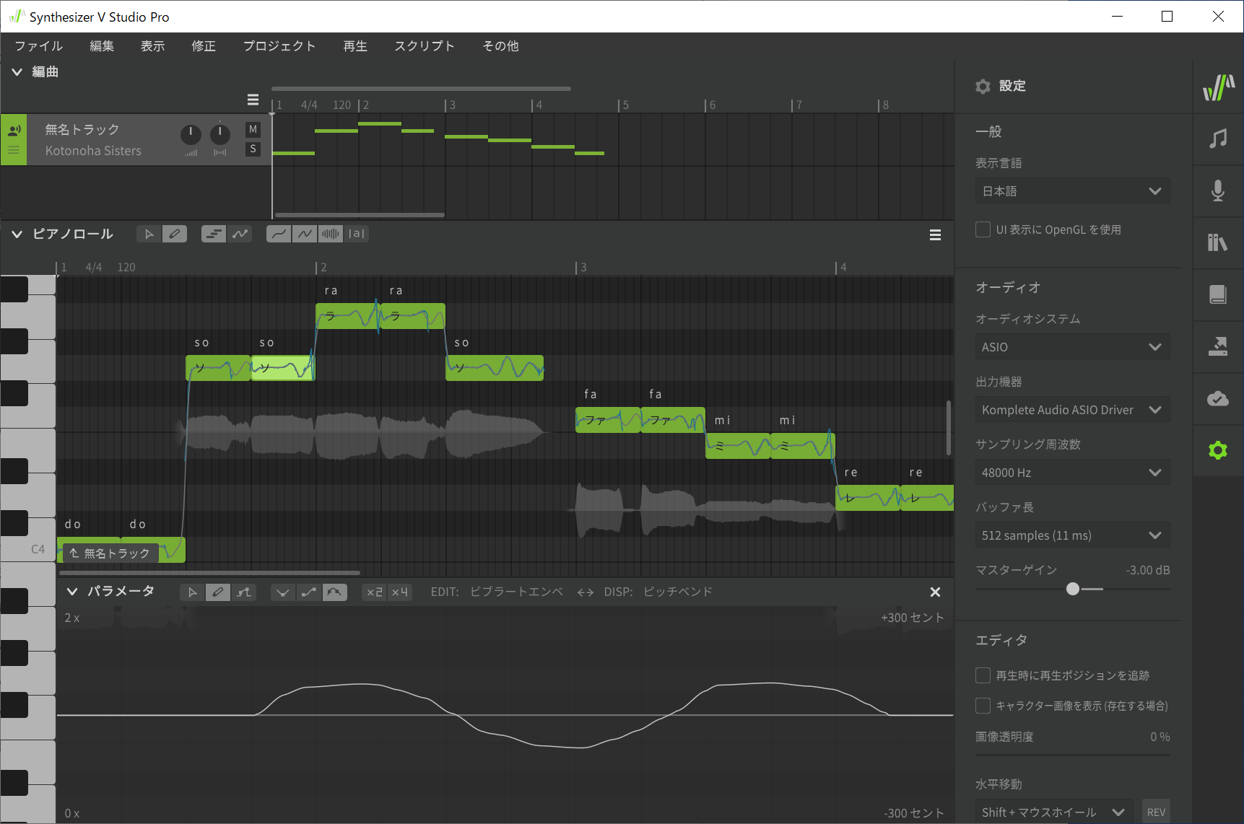This screenshot has width=1244, height=824.
Task: Open the ファイル menu
Action: coord(39,46)
